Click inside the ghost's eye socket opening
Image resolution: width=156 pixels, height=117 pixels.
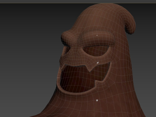click(96, 51)
